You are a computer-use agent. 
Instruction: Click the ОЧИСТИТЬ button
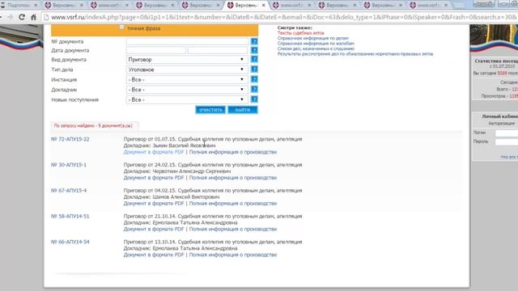tap(210, 110)
